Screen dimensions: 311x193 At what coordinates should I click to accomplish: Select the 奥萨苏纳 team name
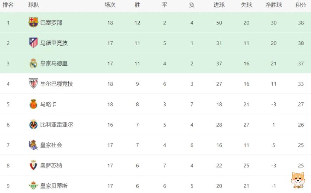tap(51, 166)
